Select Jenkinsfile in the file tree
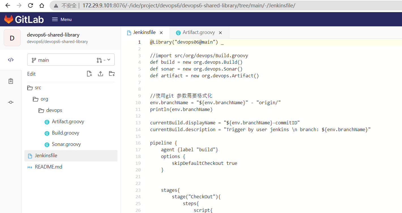Viewport: 402px width, 213px height. pyautogui.click(x=71, y=156)
